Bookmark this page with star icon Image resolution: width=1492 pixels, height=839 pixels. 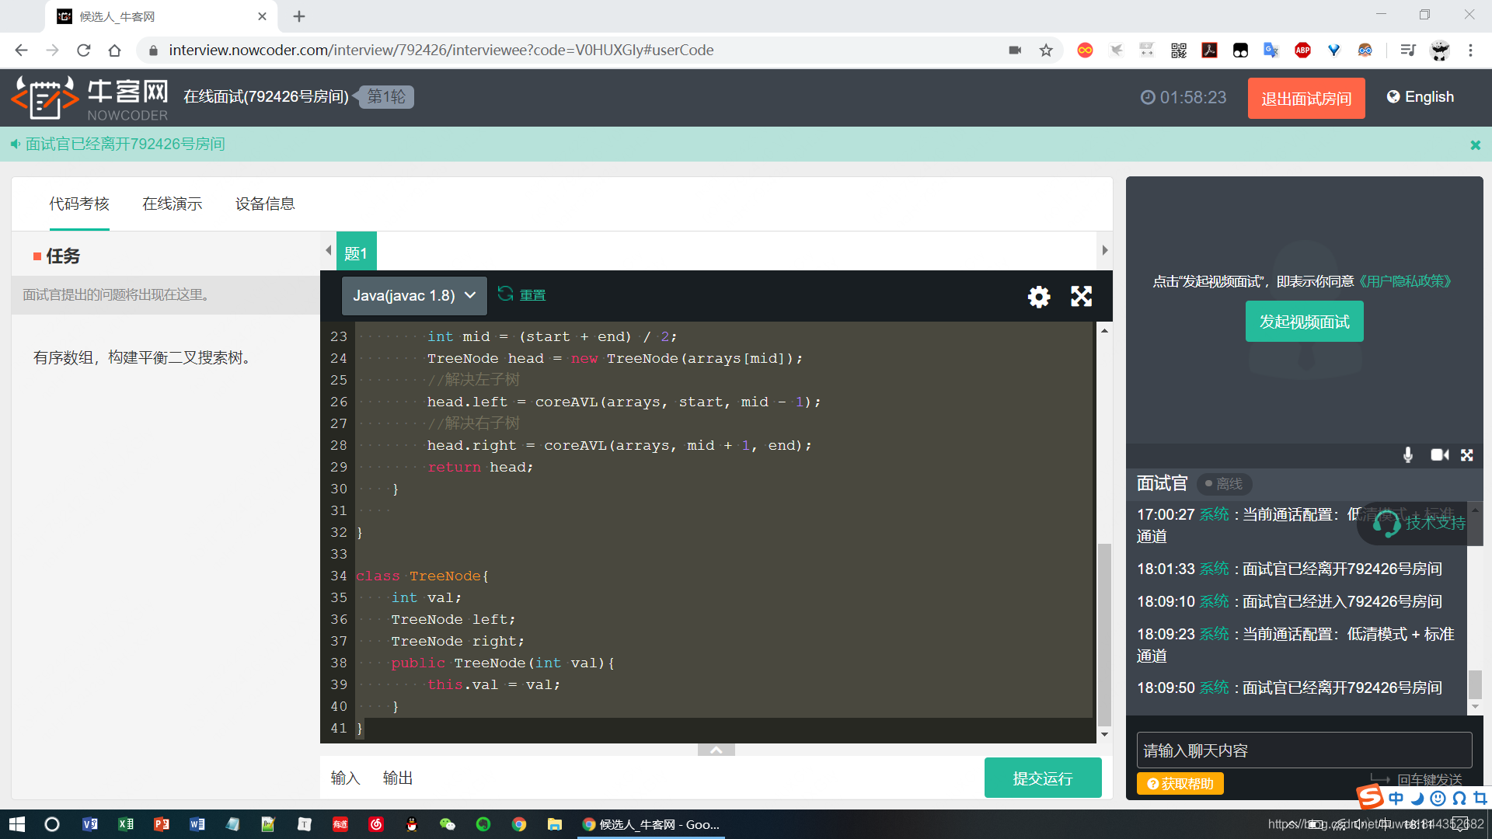pos(1046,50)
